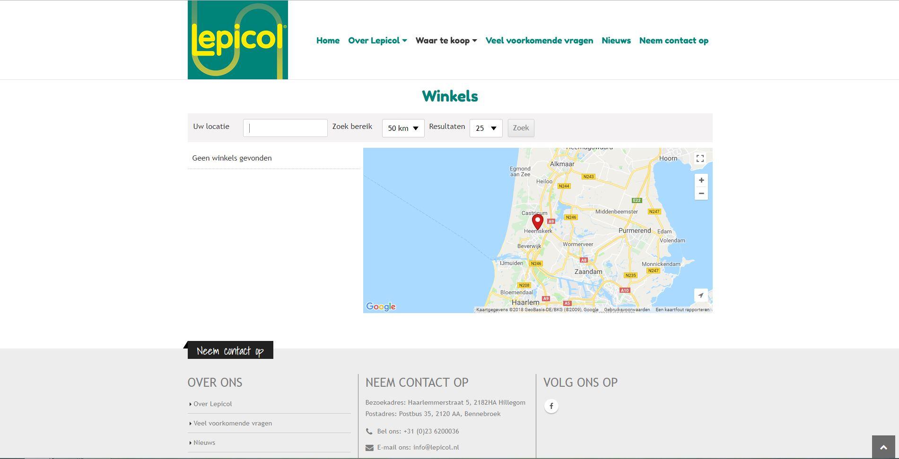Image resolution: width=899 pixels, height=459 pixels.
Task: Click the Purmerend label on the map
Action: pos(635,230)
